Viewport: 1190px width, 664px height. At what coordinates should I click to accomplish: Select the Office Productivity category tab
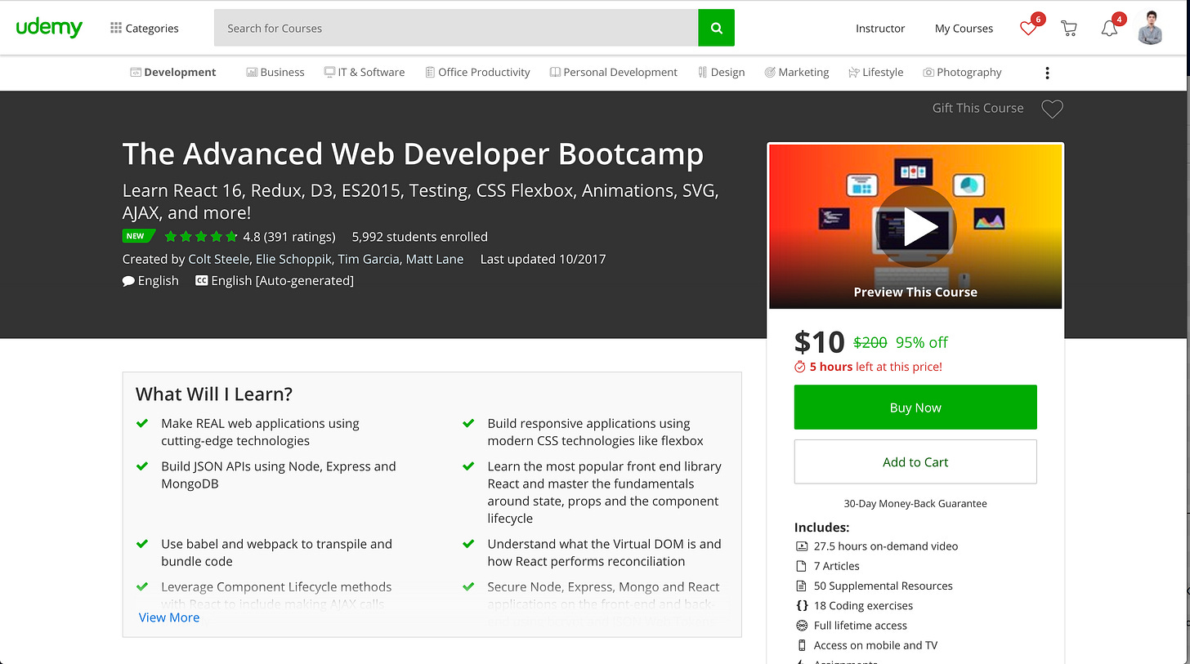pyautogui.click(x=478, y=72)
